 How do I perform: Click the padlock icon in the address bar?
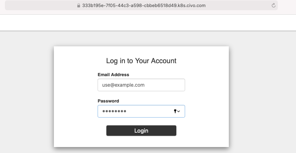coord(79,6)
